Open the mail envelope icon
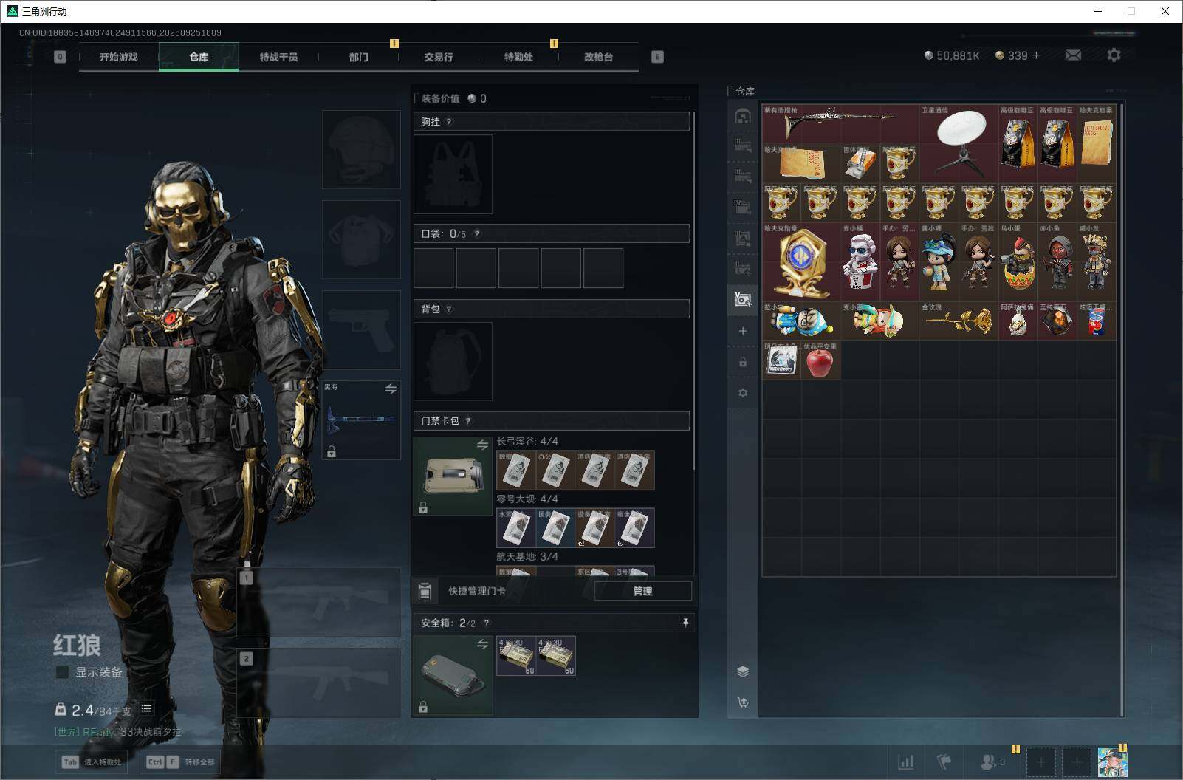This screenshot has height=780, width=1183. click(x=1073, y=55)
